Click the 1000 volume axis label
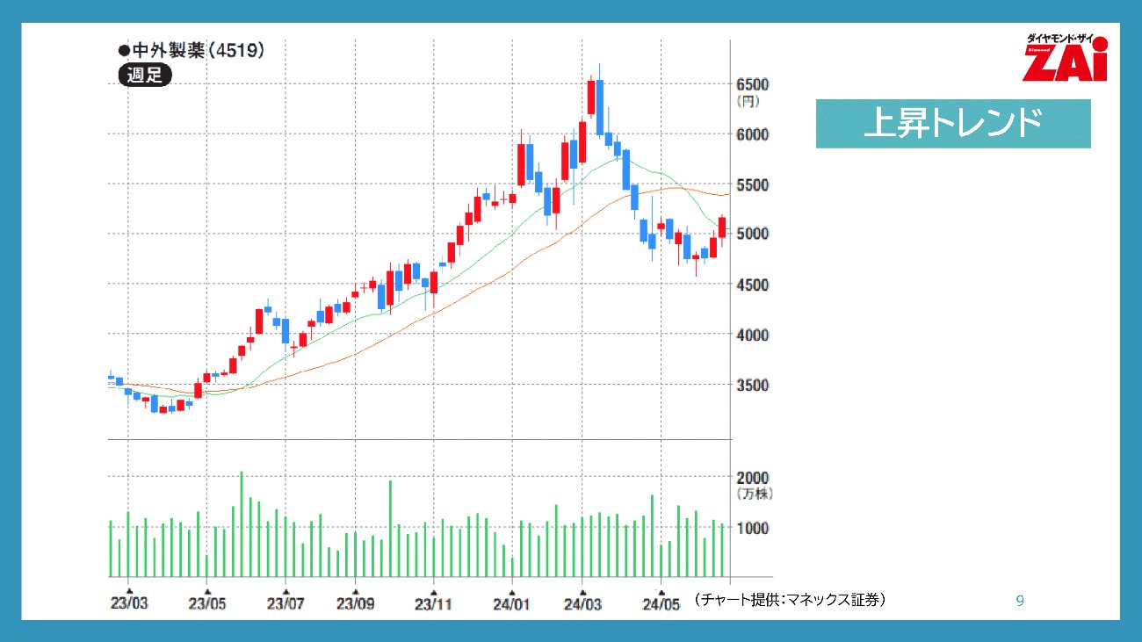This screenshot has height=642, width=1142. (x=752, y=527)
